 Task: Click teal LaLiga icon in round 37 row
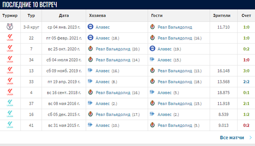tap(9, 104)
